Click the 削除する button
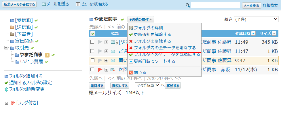This screenshot has height=115, width=281. [97, 86]
